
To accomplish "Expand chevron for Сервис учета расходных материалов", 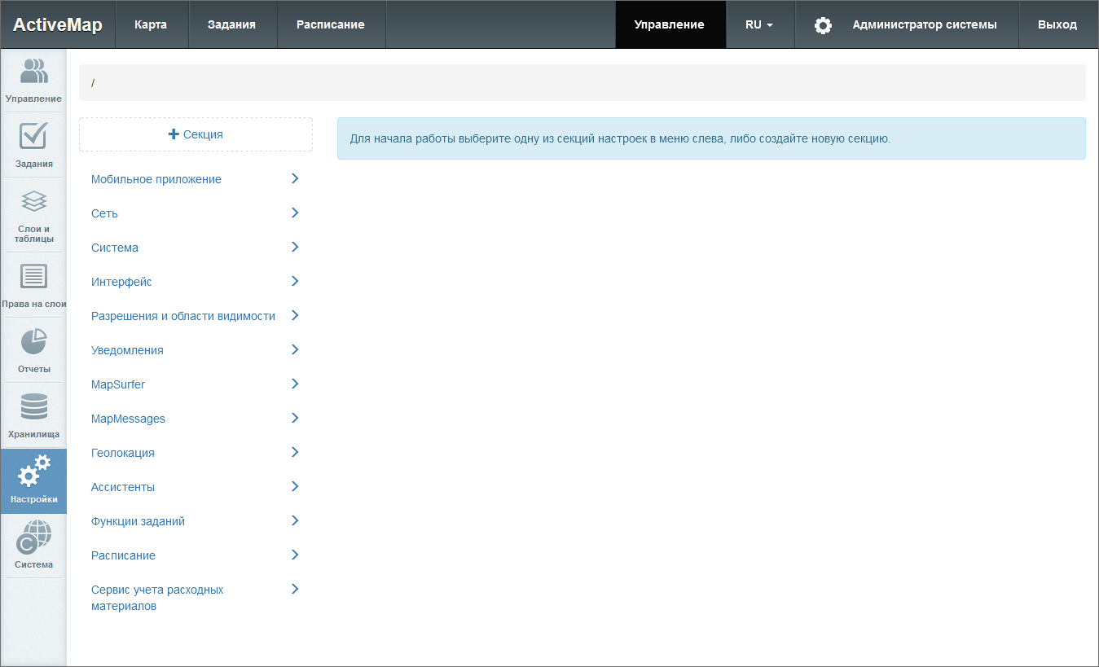I will coord(295,589).
